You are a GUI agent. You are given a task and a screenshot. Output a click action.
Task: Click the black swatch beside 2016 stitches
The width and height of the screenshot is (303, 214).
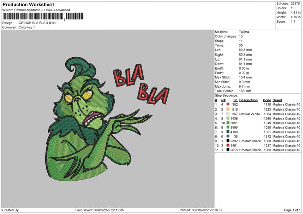(228, 150)
